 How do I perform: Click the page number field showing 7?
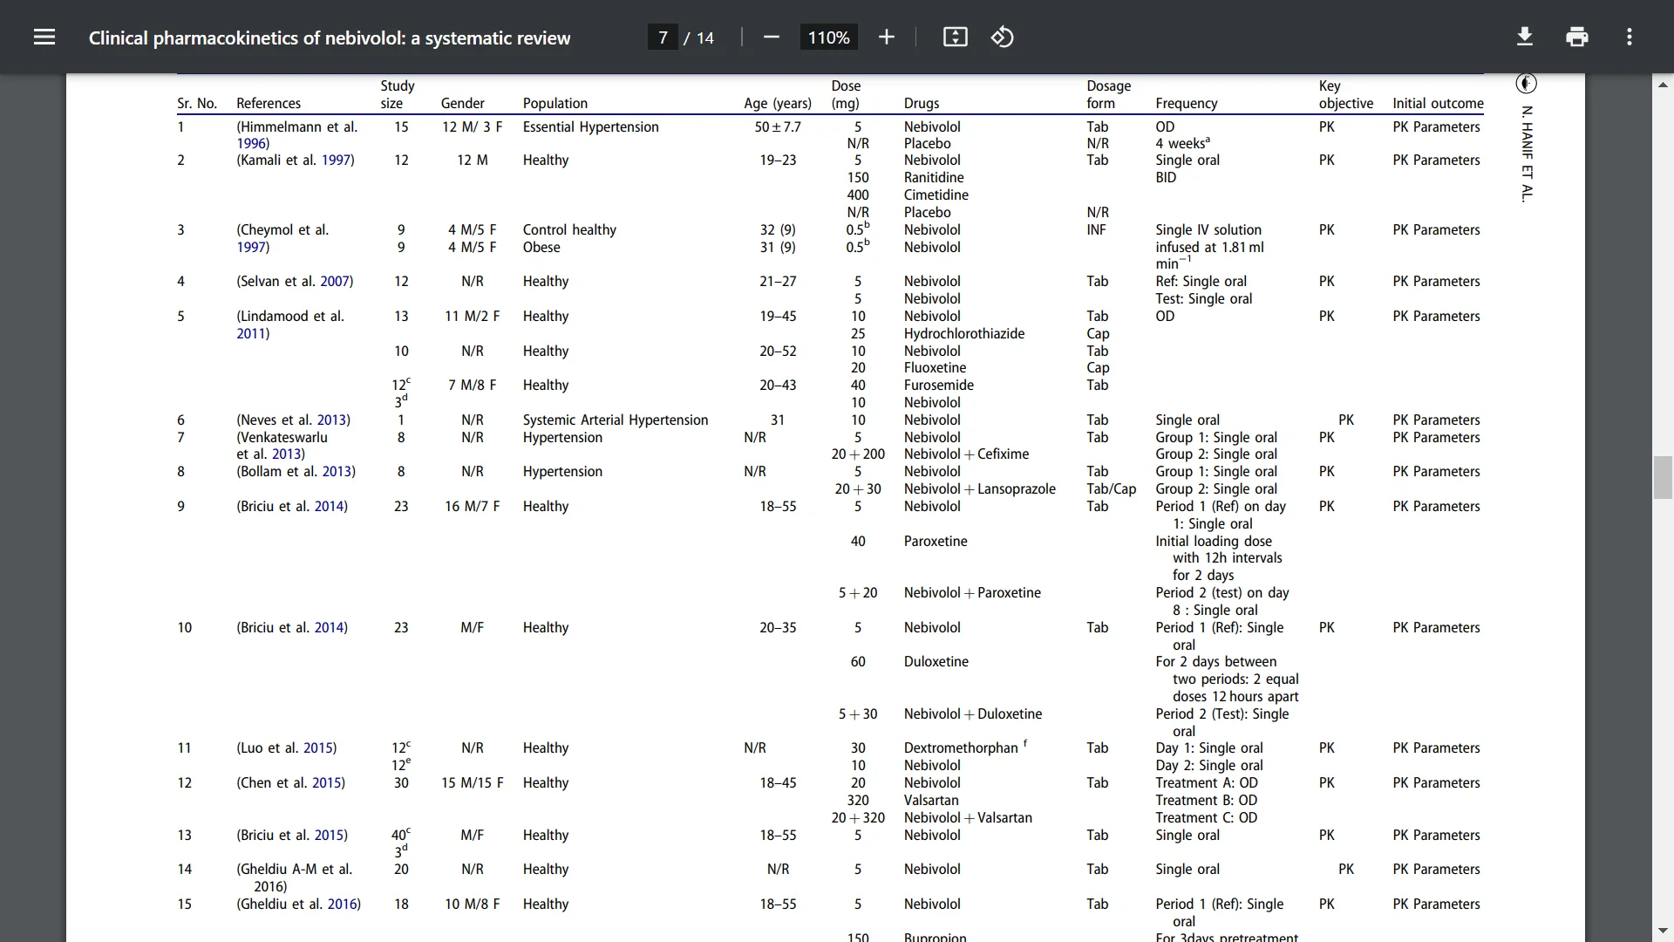663,38
